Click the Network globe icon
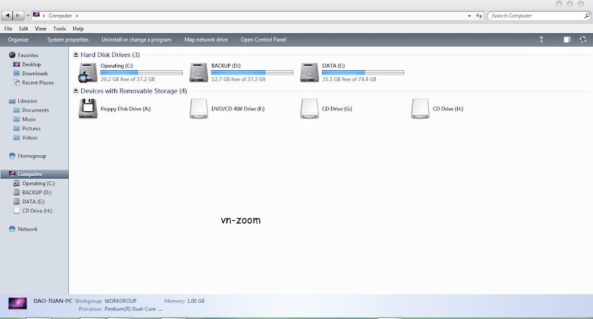The height and width of the screenshot is (319, 593). tap(12, 229)
